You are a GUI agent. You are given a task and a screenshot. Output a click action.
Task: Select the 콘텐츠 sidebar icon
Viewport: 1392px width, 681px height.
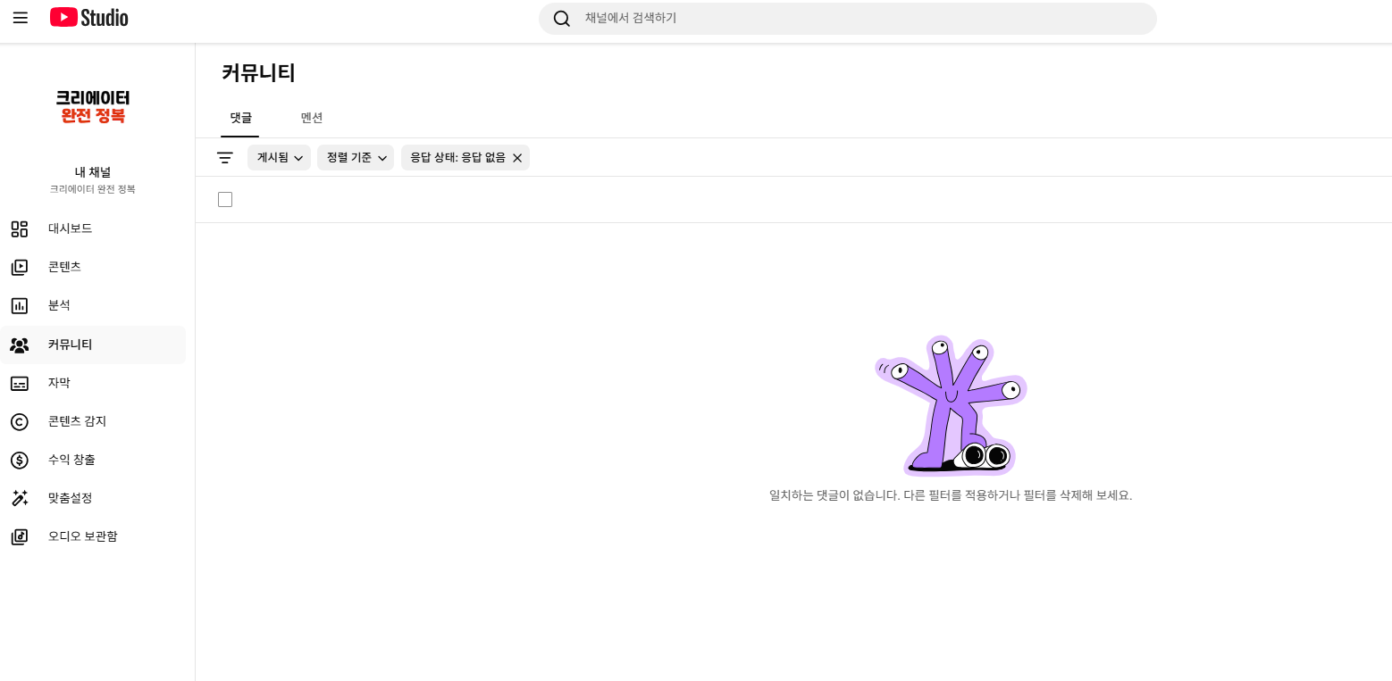pyautogui.click(x=20, y=266)
